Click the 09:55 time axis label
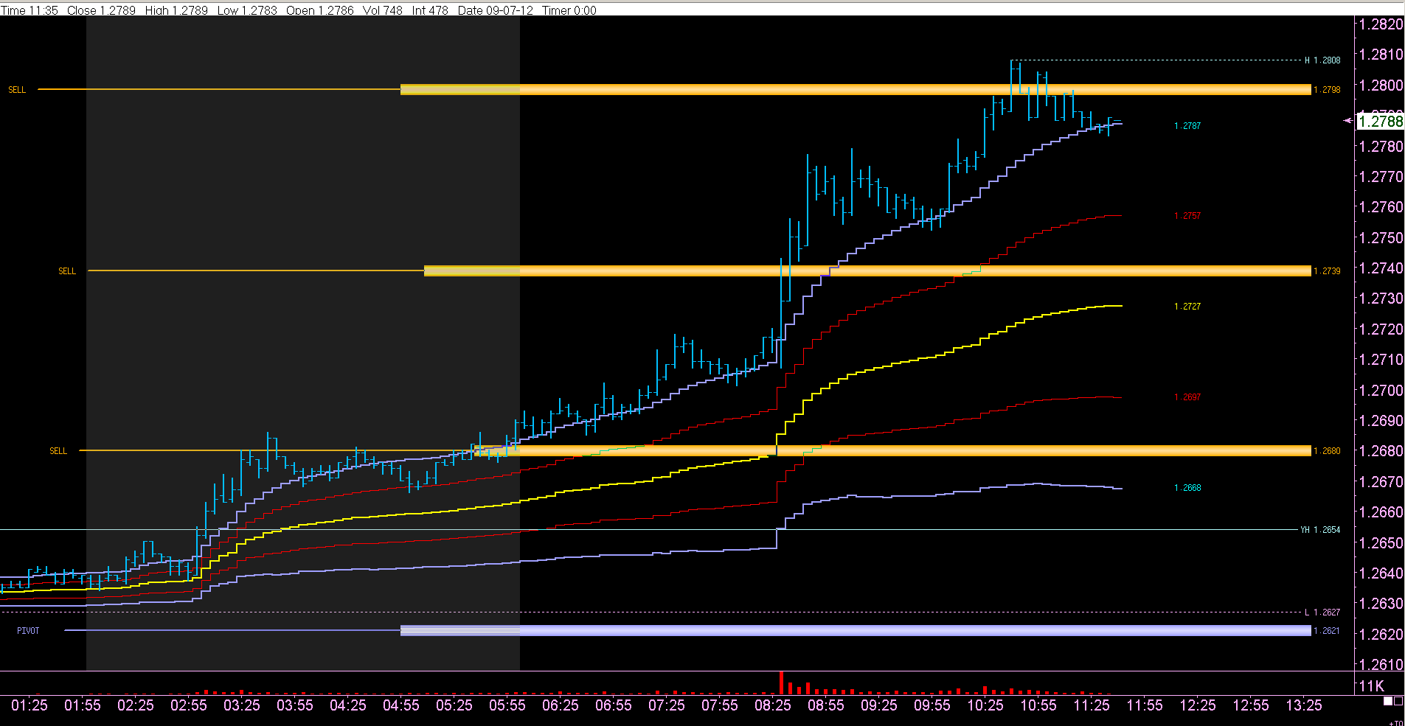The width and height of the screenshot is (1405, 726). (x=932, y=705)
